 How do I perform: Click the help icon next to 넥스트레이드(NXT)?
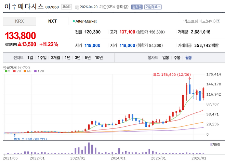click(219, 21)
